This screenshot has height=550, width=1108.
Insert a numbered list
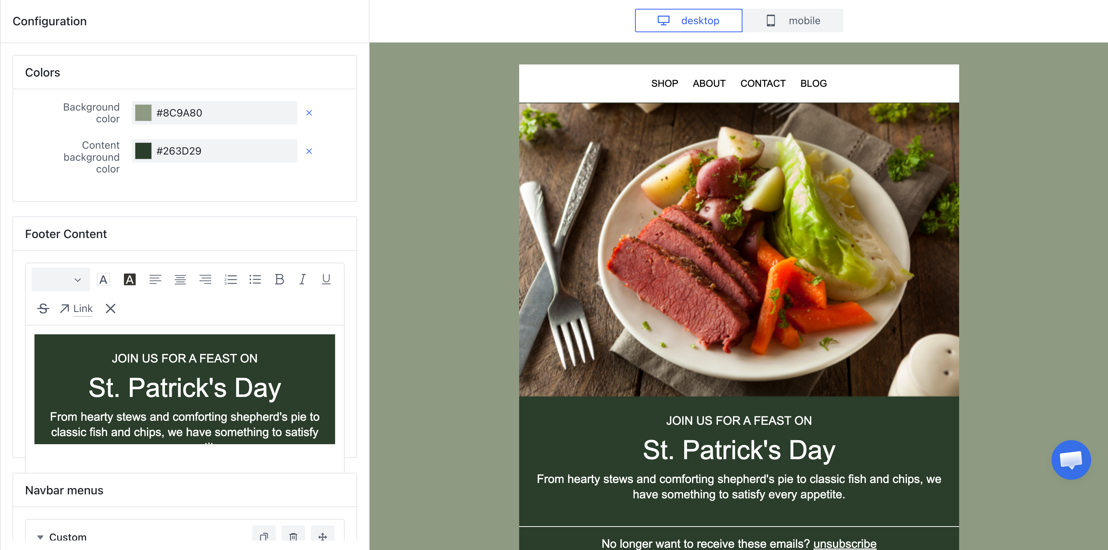coord(231,280)
